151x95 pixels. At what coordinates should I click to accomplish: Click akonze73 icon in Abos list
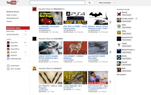(8, 52)
